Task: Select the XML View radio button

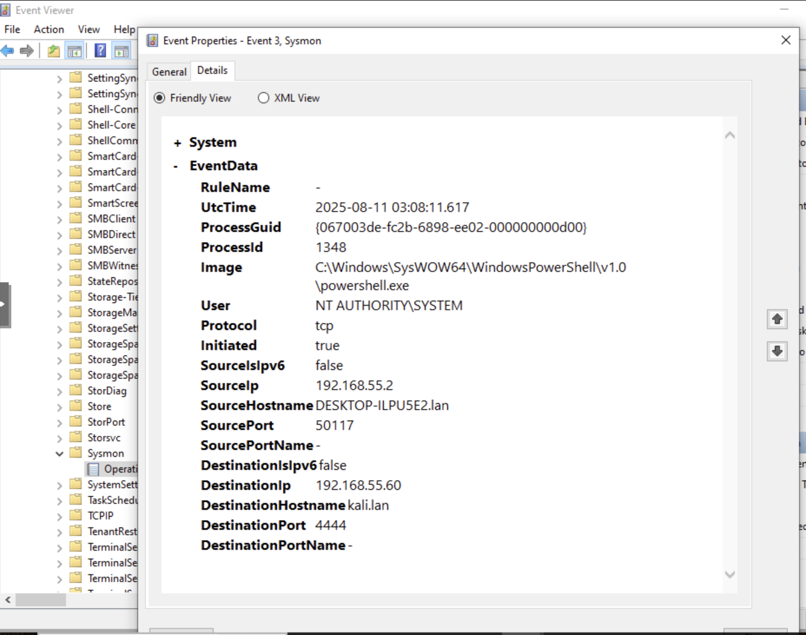Action: pos(263,98)
